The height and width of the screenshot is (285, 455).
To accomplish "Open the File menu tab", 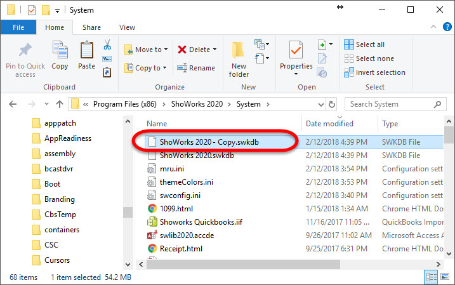I will pyautogui.click(x=18, y=27).
